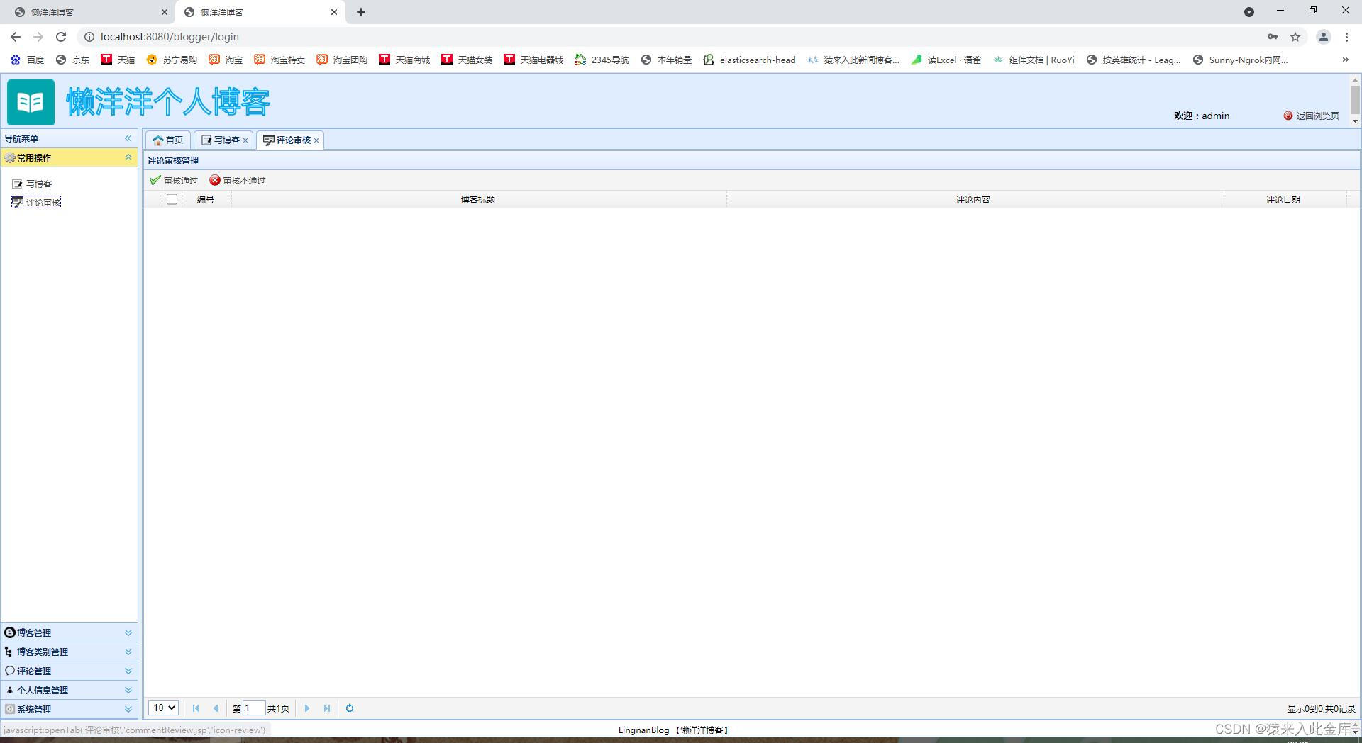The width and height of the screenshot is (1362, 743).
Task: Click the site info icon in address bar
Action: pos(89,37)
